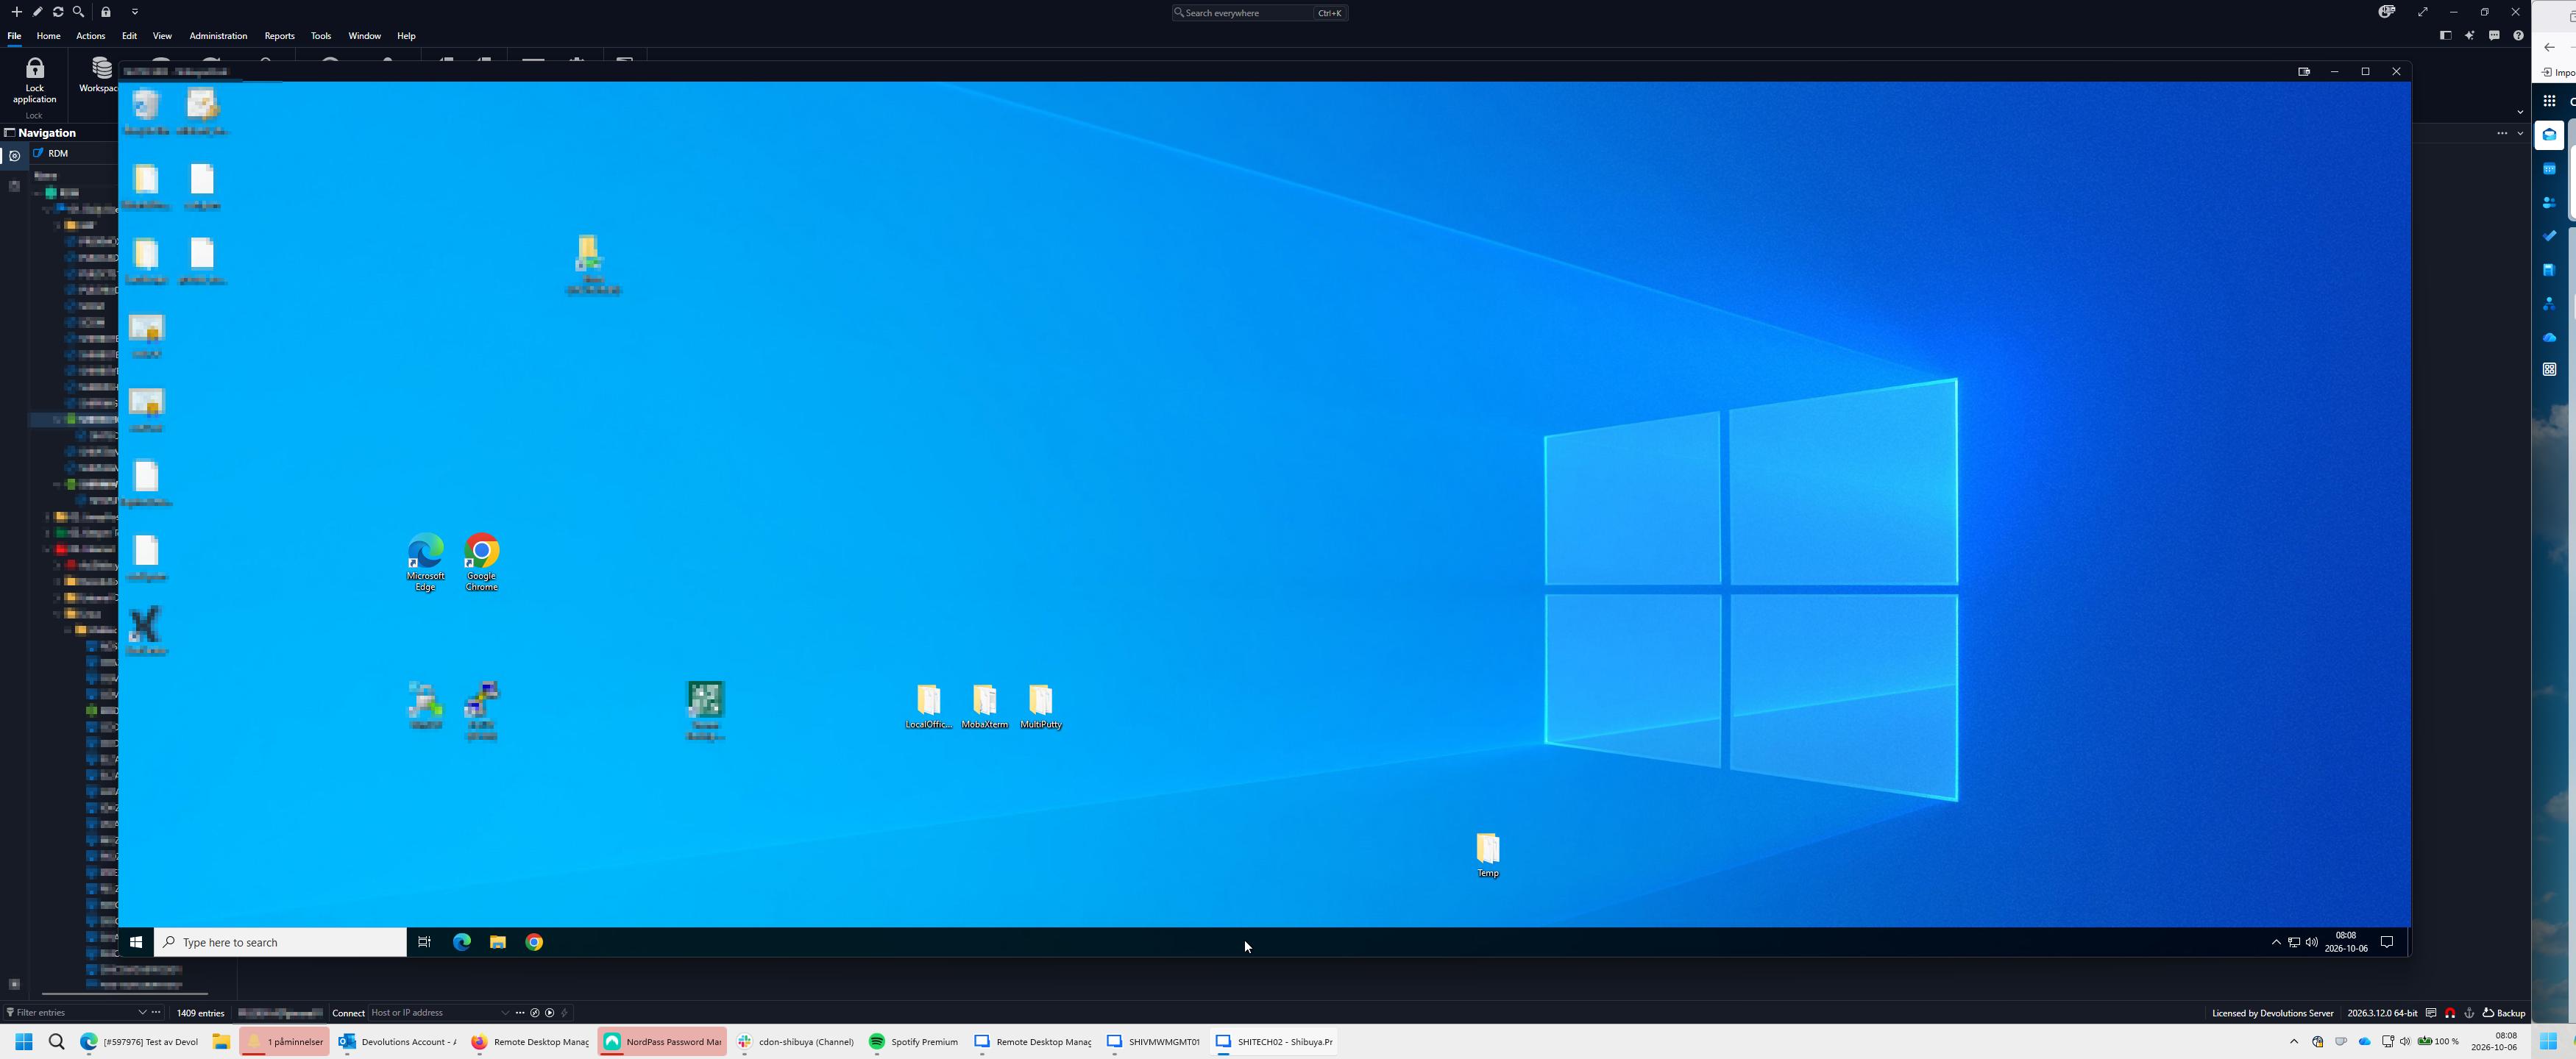
Task: Click the Search everywhere field
Action: [x=1259, y=13]
